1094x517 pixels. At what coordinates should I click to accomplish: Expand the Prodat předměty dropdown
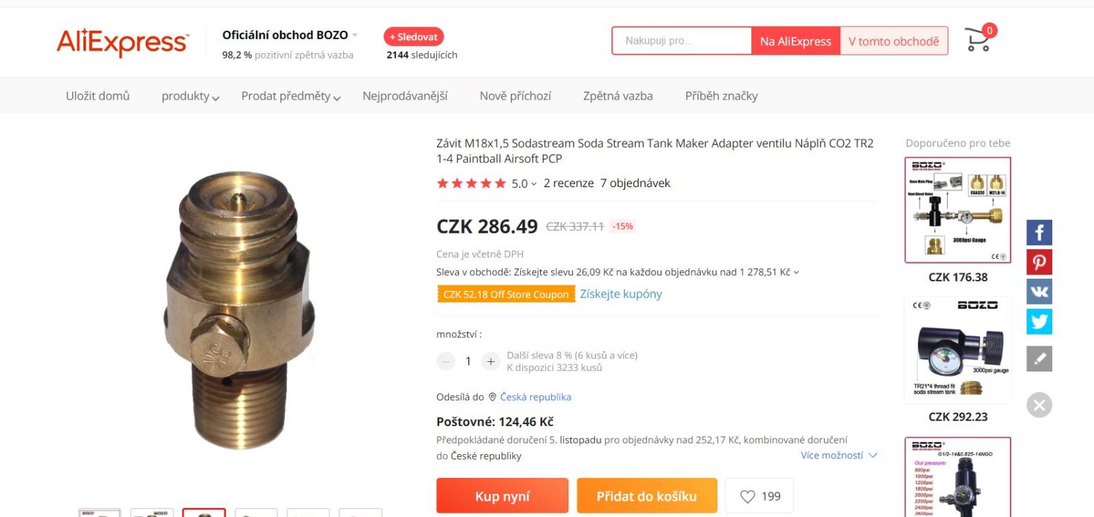click(291, 96)
